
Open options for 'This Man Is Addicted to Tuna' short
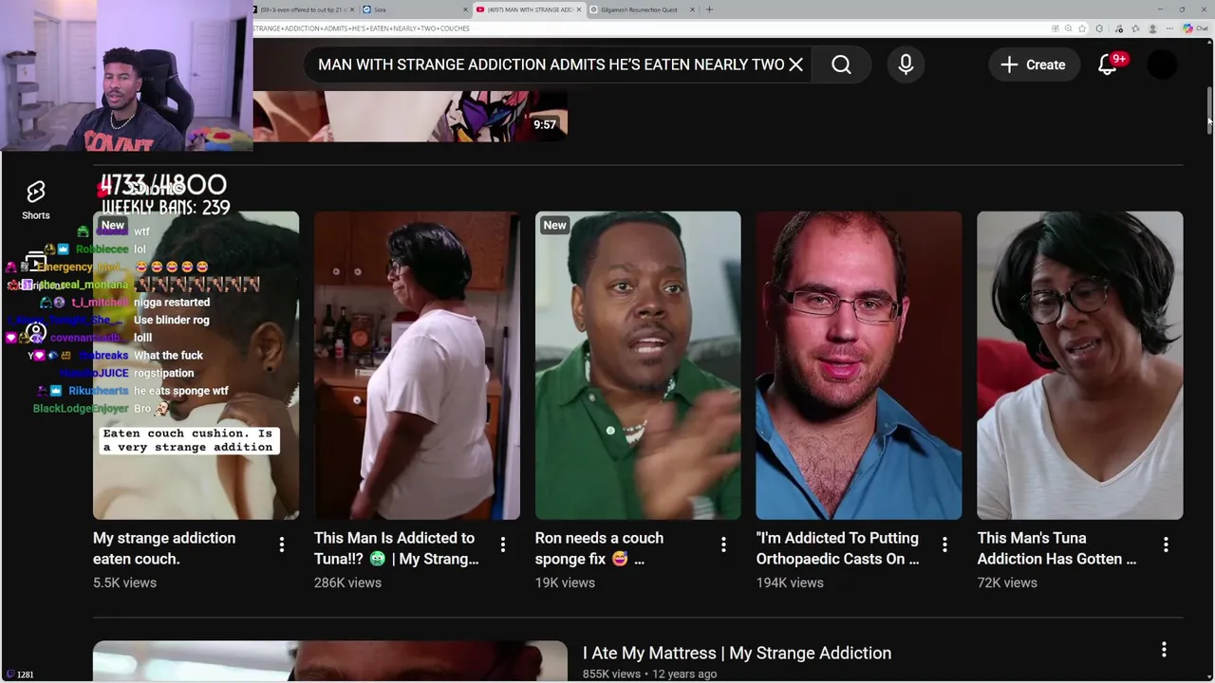pos(502,545)
